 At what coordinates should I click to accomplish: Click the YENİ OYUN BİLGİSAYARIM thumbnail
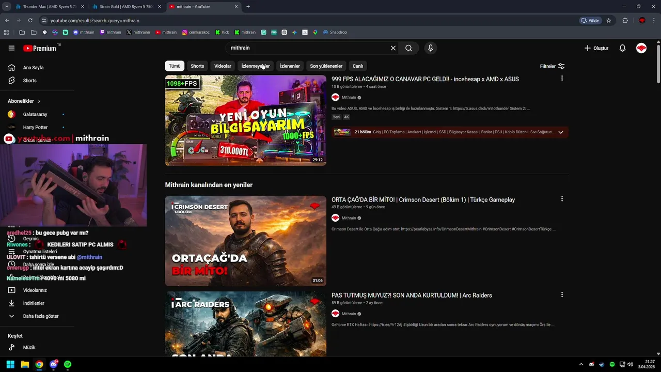pyautogui.click(x=245, y=120)
